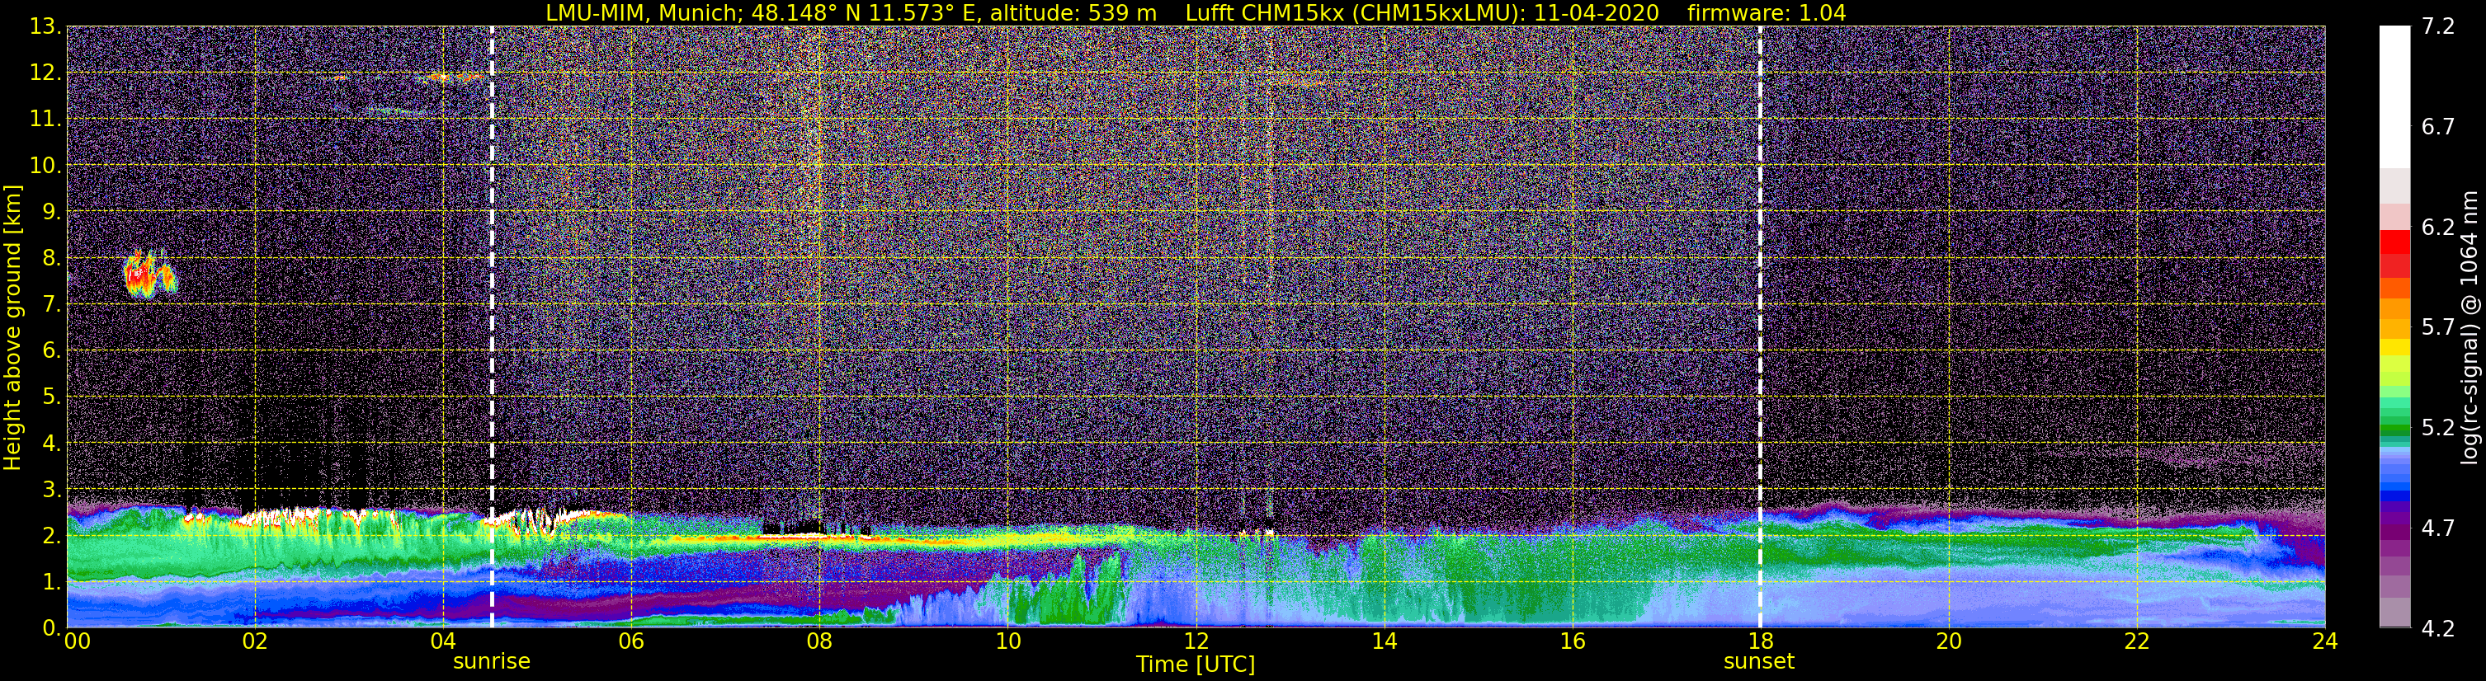Click the colorbar value '4.7'
This screenshot has height=681, width=2486.
pos(2438,528)
